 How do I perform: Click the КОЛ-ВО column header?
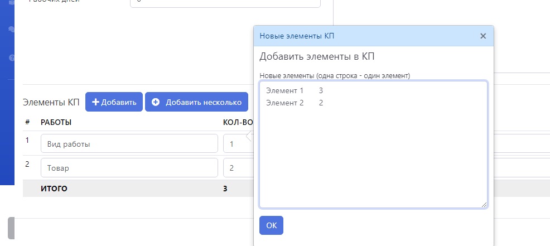click(x=238, y=122)
